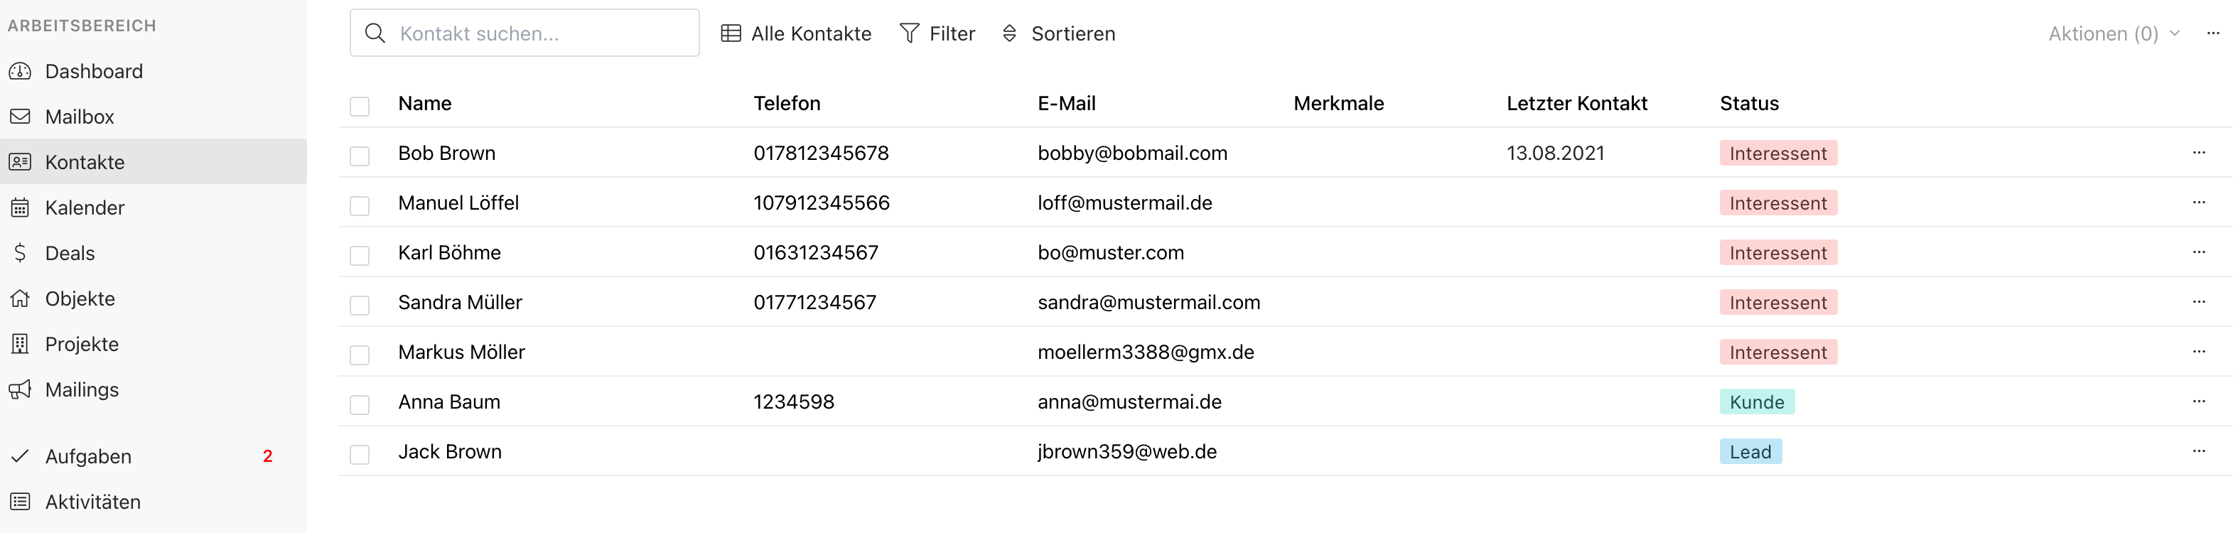2233x533 pixels.
Task: Click the Projekte building icon
Action: coord(20,344)
